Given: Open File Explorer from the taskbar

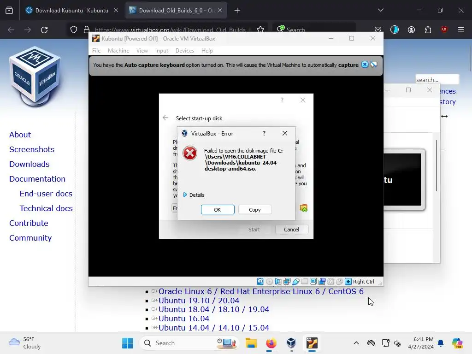Looking at the screenshot, I should (251, 343).
